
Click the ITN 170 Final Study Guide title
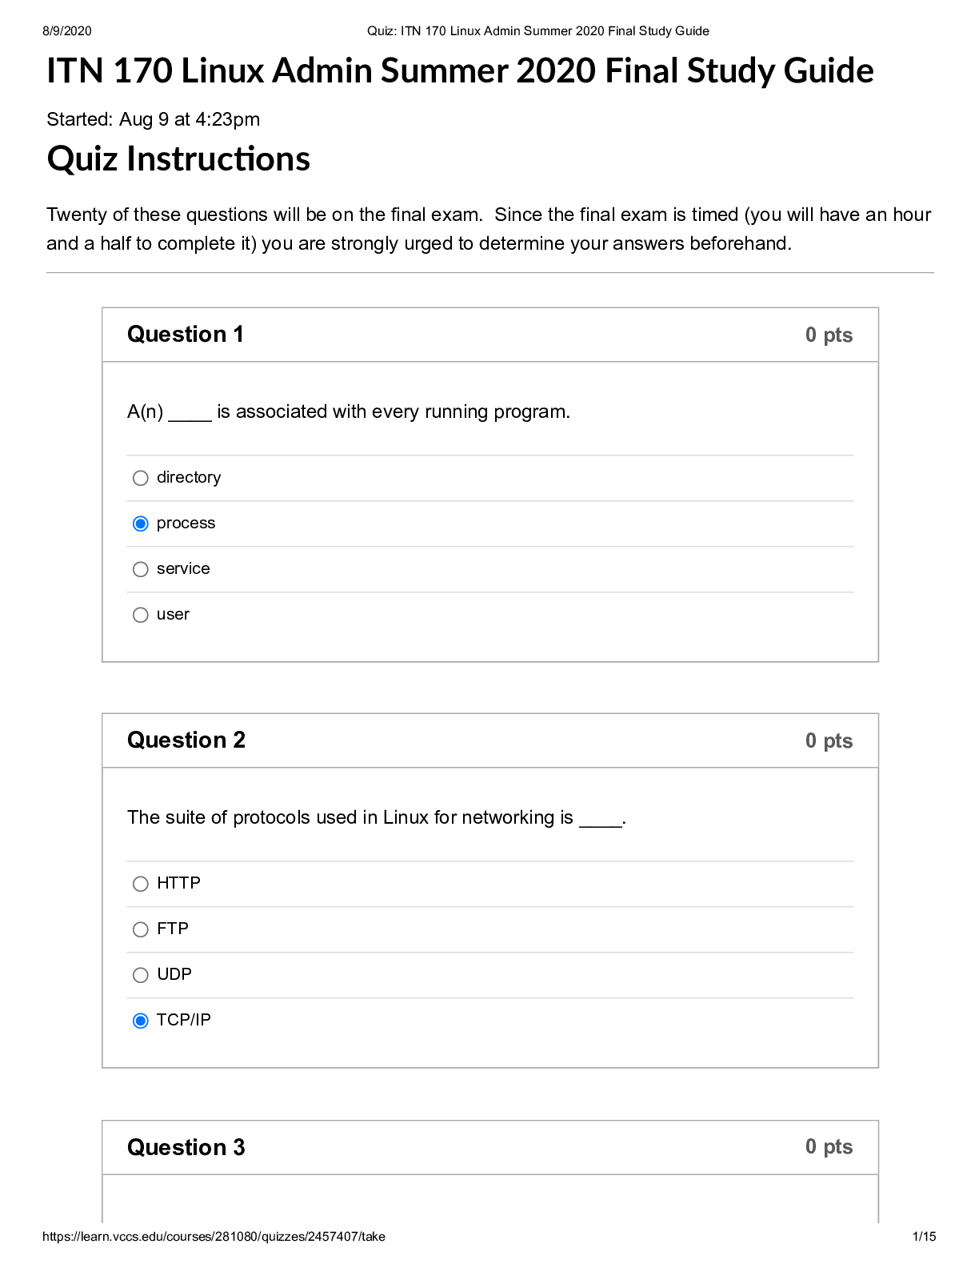[x=460, y=70]
